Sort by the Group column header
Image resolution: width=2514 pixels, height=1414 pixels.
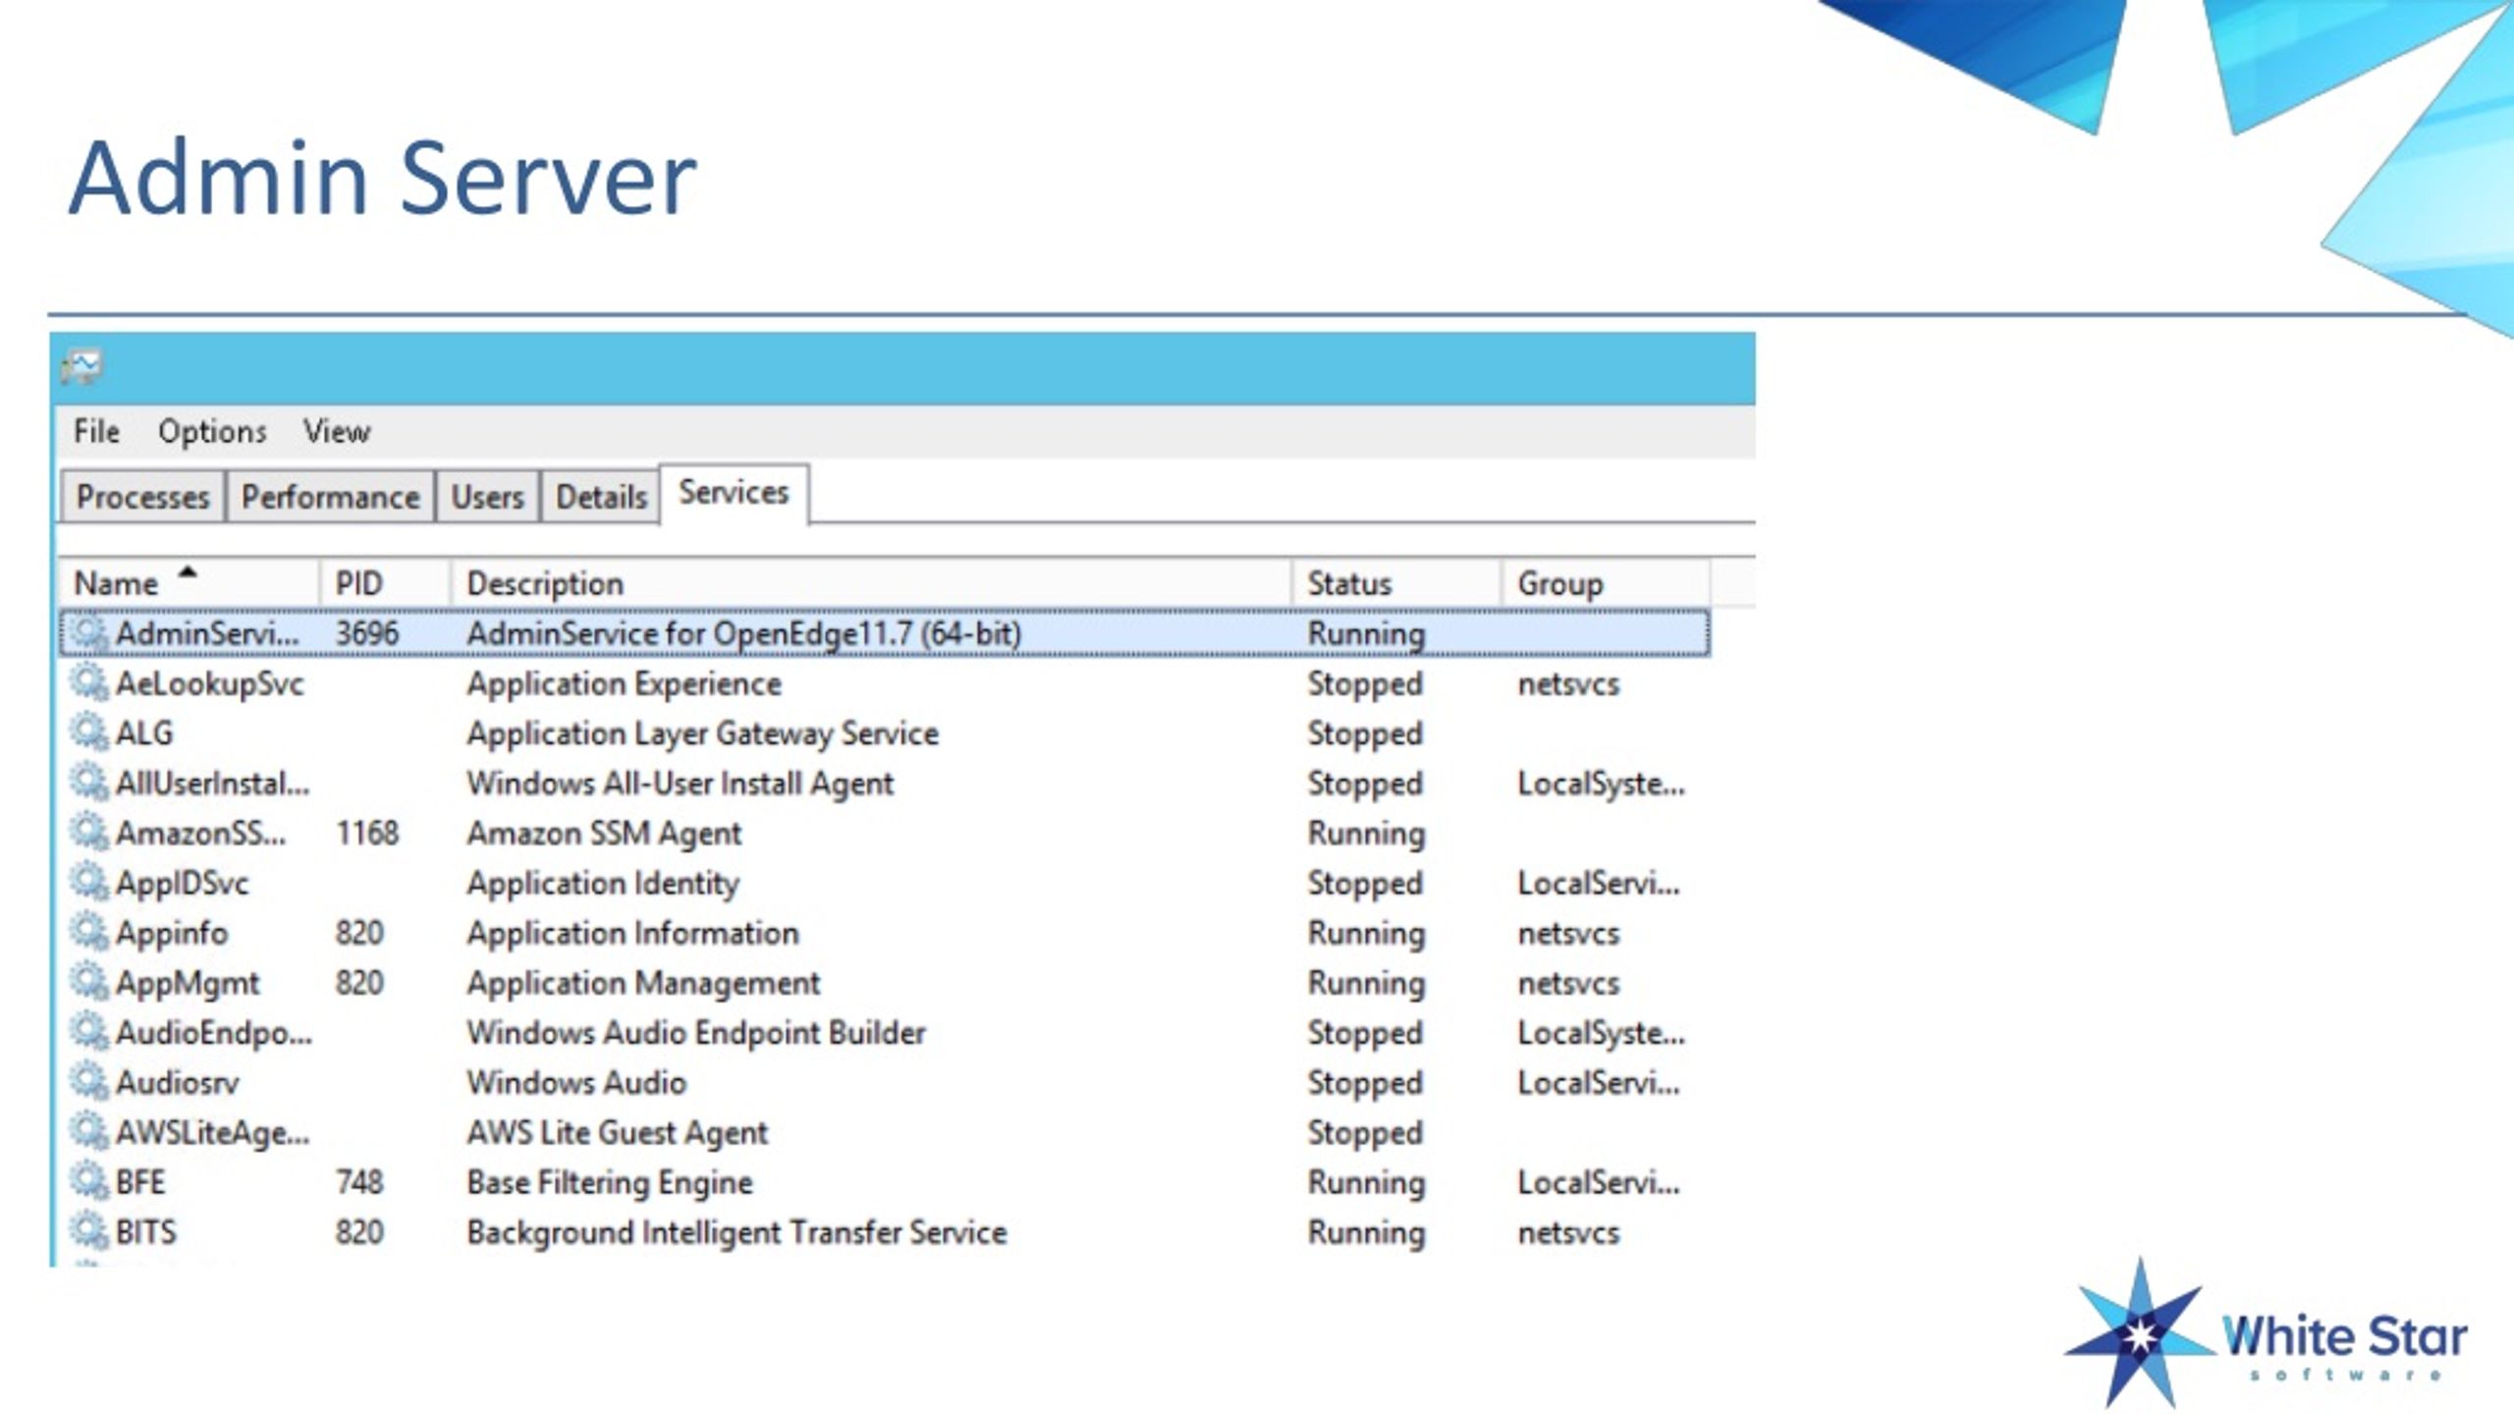click(1607, 583)
